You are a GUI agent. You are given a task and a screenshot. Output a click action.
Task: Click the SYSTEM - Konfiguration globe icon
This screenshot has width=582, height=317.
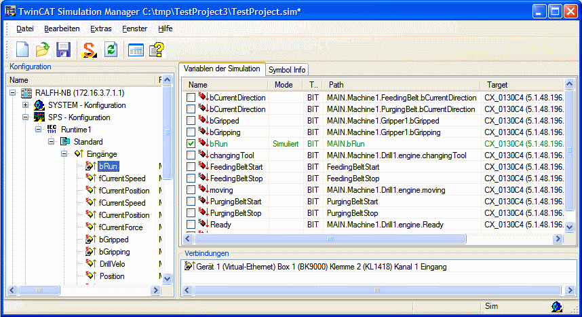point(39,105)
